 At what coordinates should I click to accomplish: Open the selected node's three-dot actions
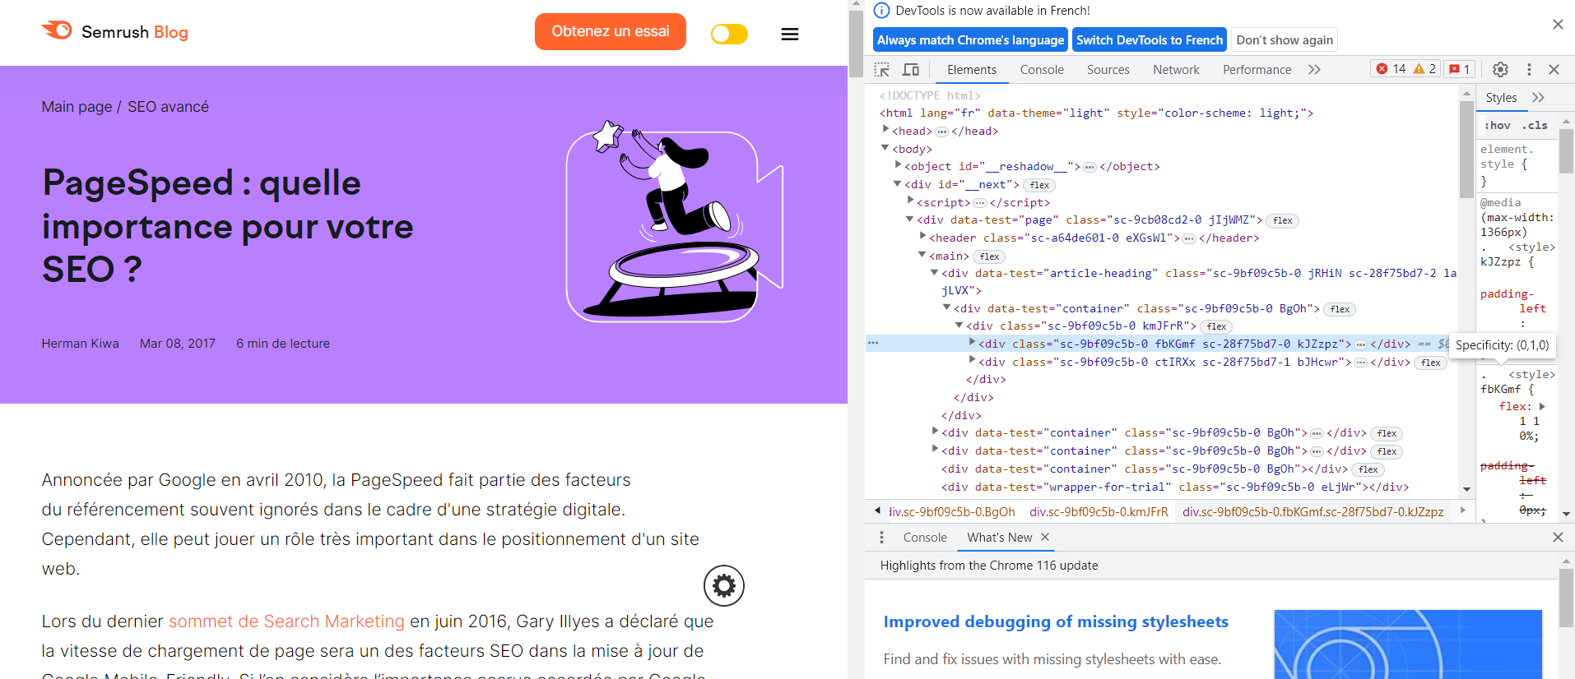pos(873,344)
